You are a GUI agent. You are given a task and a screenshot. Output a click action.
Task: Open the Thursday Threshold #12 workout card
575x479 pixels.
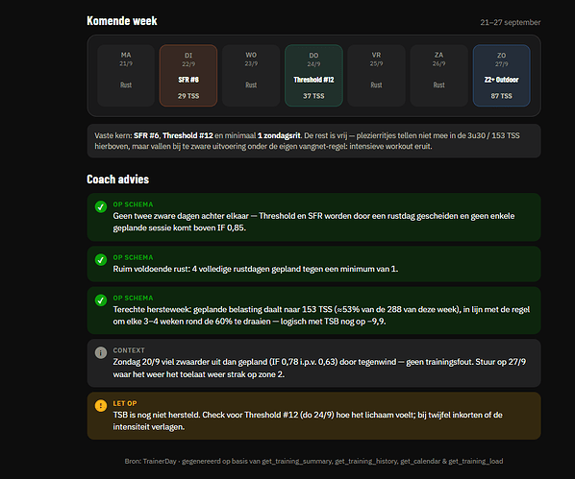pyautogui.click(x=313, y=76)
